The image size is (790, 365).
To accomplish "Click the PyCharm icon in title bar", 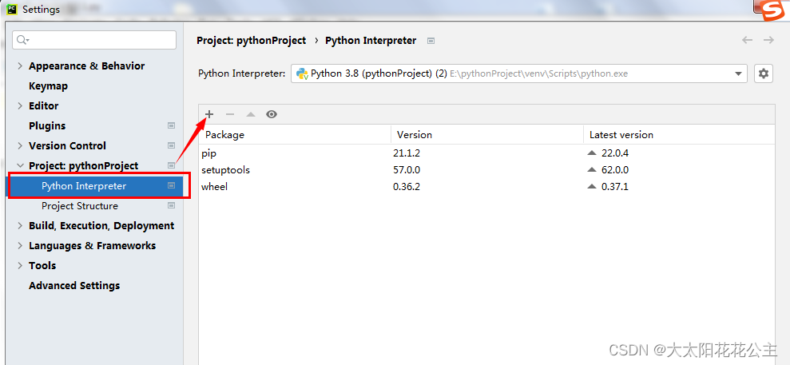I will pos(12,9).
